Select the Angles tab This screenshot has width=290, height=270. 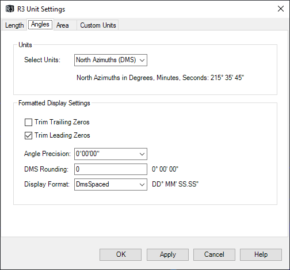40,24
